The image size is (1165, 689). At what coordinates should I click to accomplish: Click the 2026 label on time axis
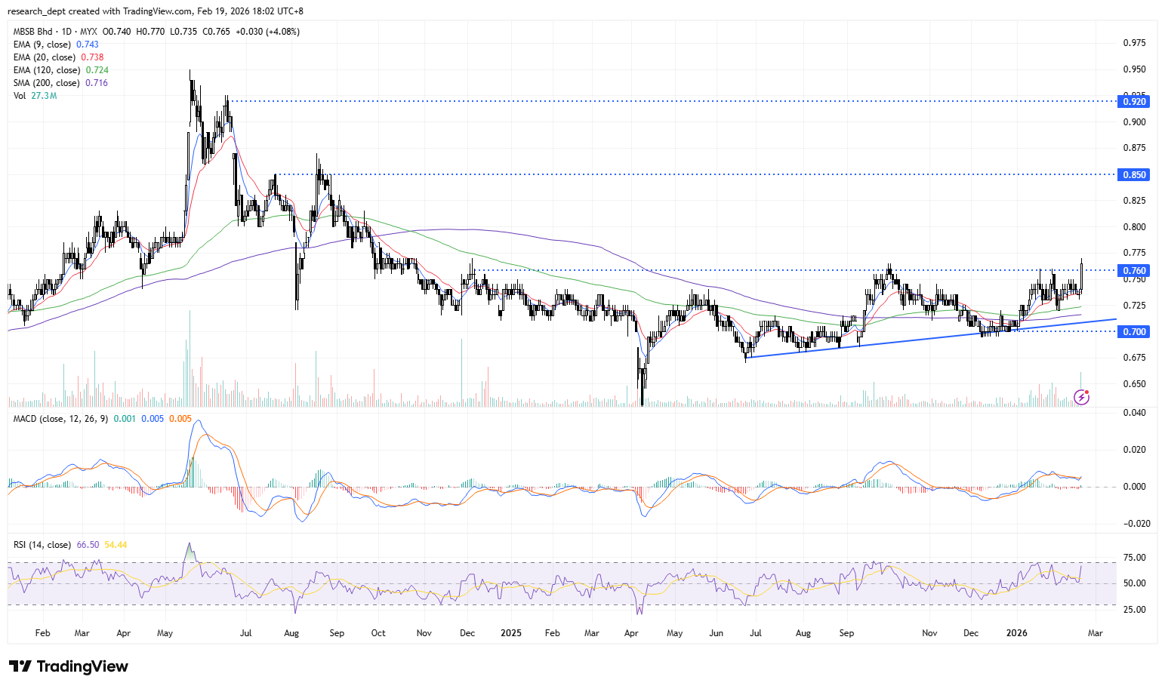pos(1017,632)
